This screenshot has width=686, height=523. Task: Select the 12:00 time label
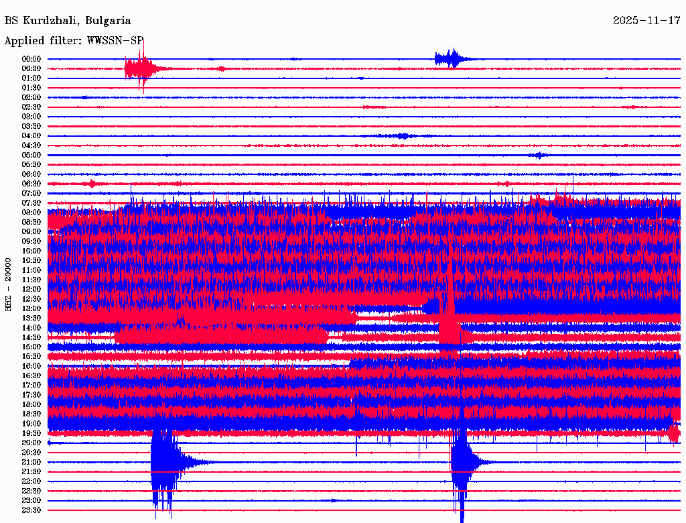click(31, 290)
